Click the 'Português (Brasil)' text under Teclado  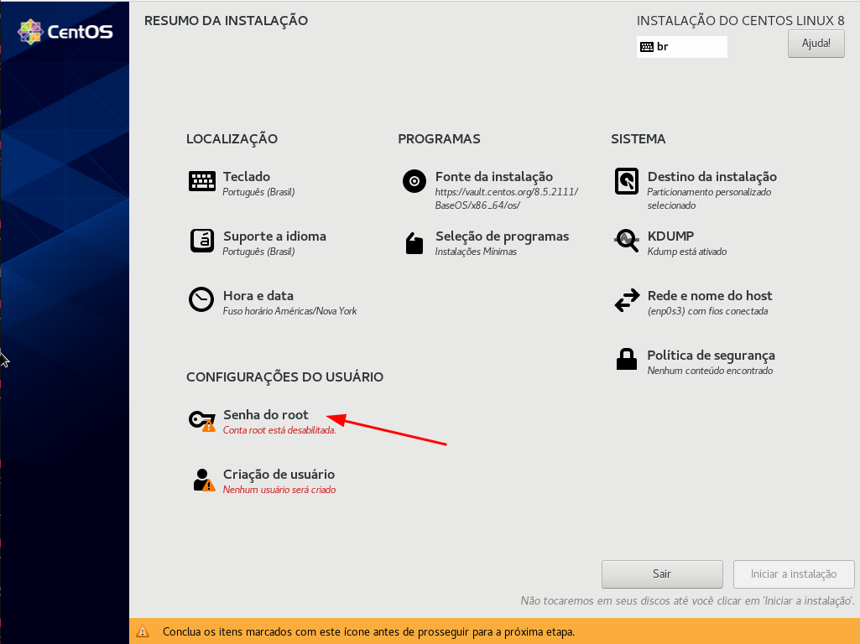(258, 192)
